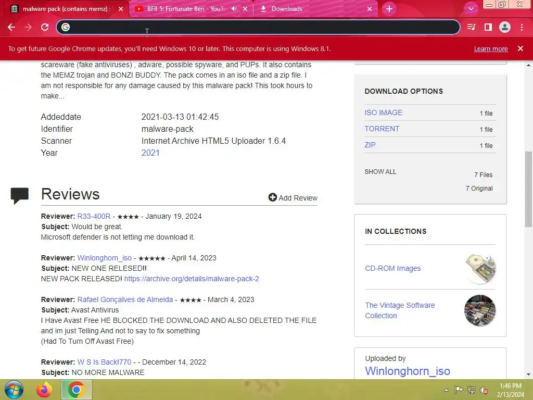The image size is (533, 400).
Task: Click 7 Files count text
Action: pos(484,175)
